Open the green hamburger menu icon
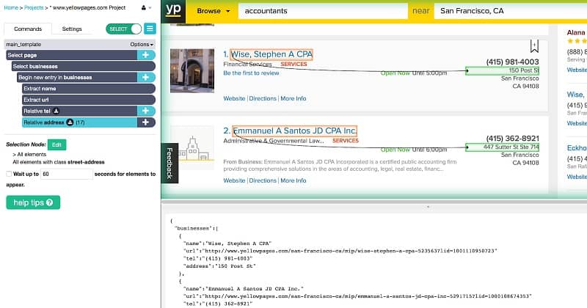The height and width of the screenshot is (308, 587). (150, 29)
